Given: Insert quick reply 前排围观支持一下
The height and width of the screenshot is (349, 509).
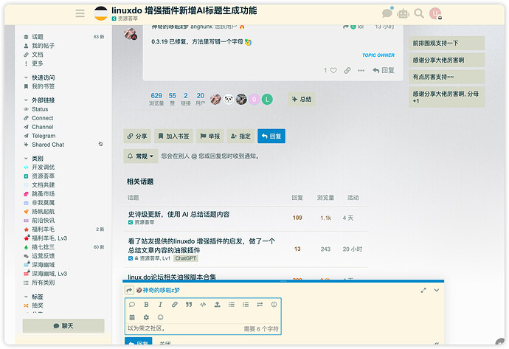Looking at the screenshot, I should 447,44.
